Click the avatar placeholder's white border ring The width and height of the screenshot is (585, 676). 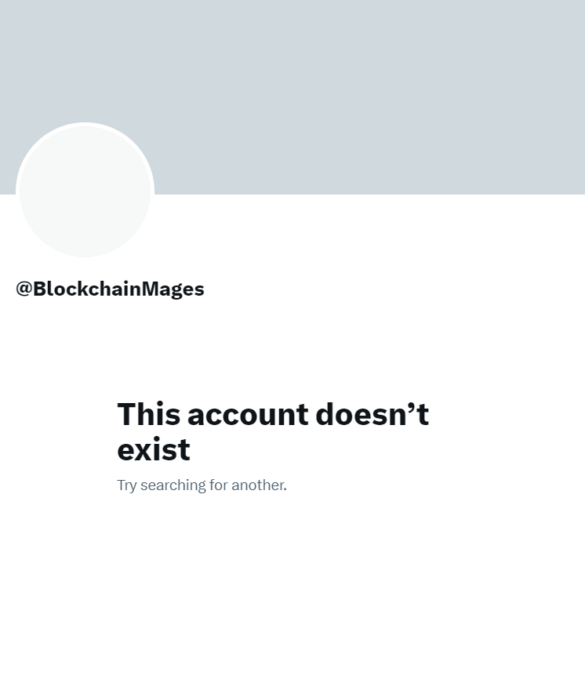coord(85,124)
